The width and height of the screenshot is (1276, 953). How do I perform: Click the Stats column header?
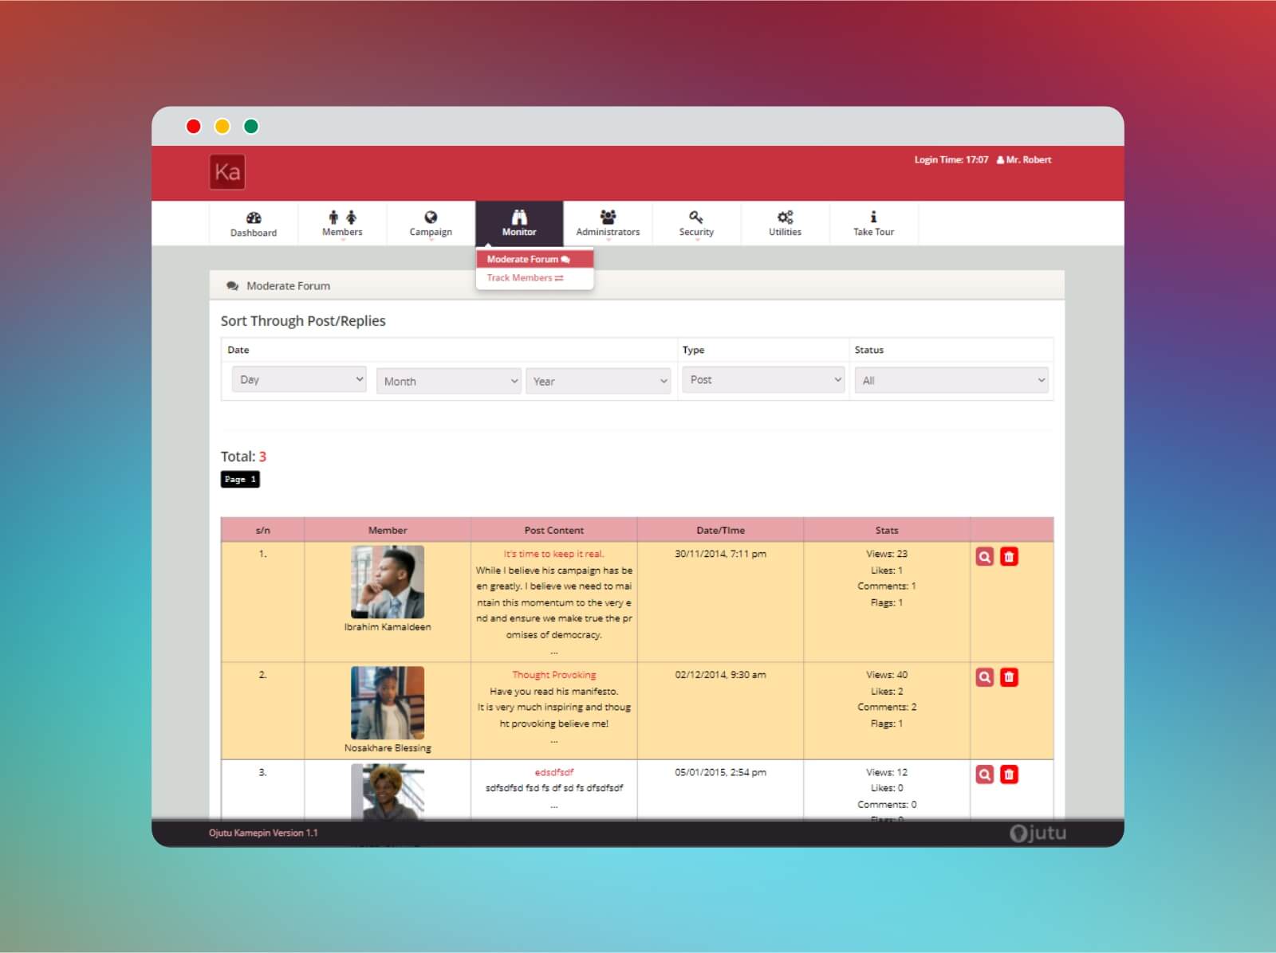pos(887,530)
